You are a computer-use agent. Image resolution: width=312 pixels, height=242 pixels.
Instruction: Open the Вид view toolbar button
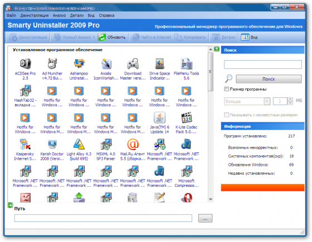[x=250, y=37]
